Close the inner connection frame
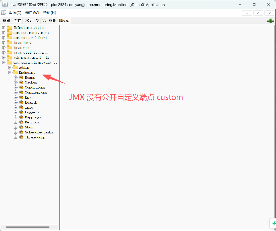 [269, 13]
